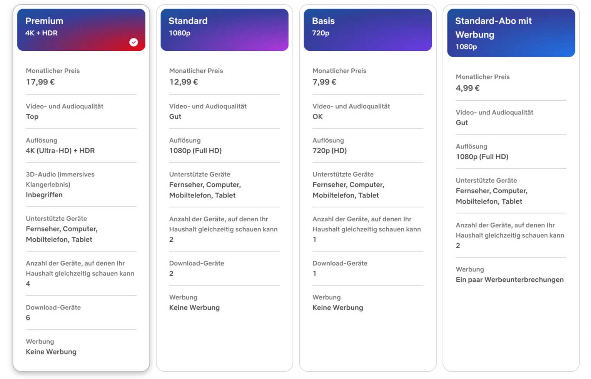Click the 4,99 € ad-supported price
The height and width of the screenshot is (379, 591).
[x=467, y=88]
